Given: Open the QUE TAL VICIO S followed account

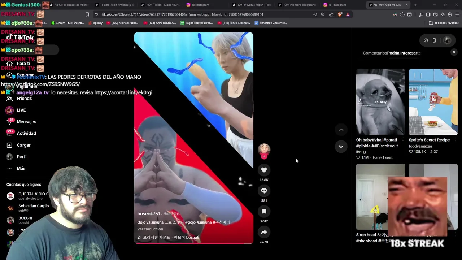Looking at the screenshot, I should [27, 196].
